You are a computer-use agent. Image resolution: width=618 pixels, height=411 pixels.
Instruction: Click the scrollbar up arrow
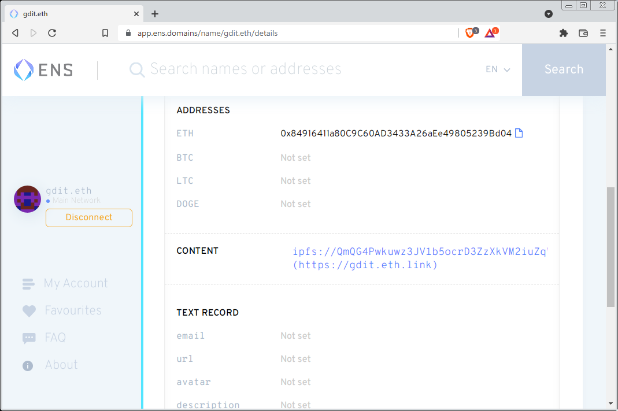tap(610, 49)
